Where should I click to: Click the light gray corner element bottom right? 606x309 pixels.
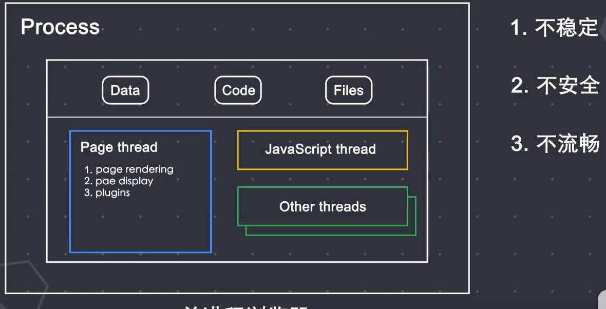pyautogui.click(x=602, y=300)
